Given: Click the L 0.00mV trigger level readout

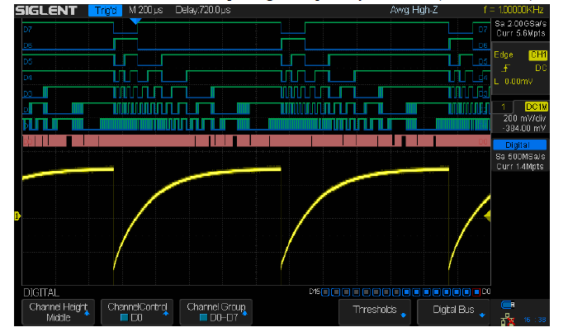Looking at the screenshot, I should coord(514,82).
